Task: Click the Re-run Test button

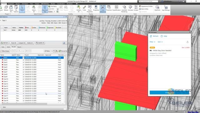Action: [63, 51]
